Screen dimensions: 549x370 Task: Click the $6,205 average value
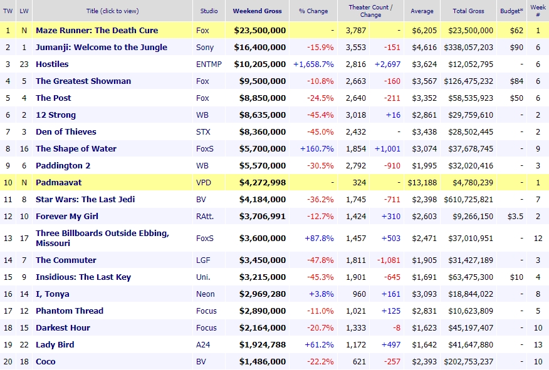pos(424,31)
